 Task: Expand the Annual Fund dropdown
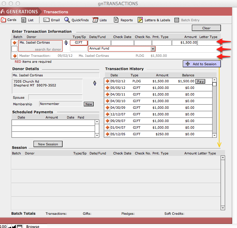(153, 49)
